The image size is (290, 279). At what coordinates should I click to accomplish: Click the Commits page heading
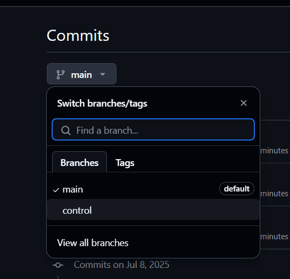[78, 36]
